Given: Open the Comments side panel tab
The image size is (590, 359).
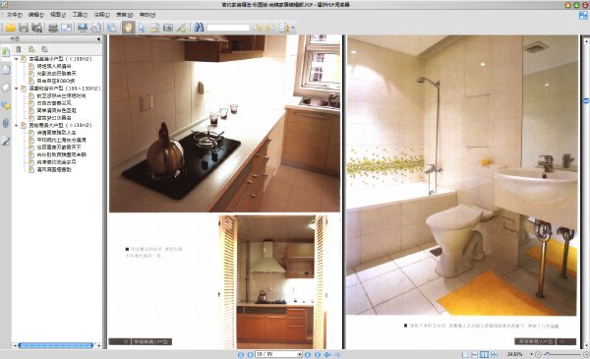Looking at the screenshot, I should (x=6, y=106).
